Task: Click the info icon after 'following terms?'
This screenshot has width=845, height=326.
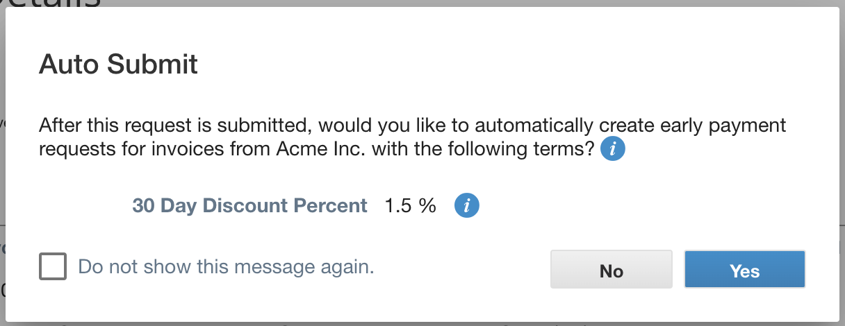Action: point(613,148)
